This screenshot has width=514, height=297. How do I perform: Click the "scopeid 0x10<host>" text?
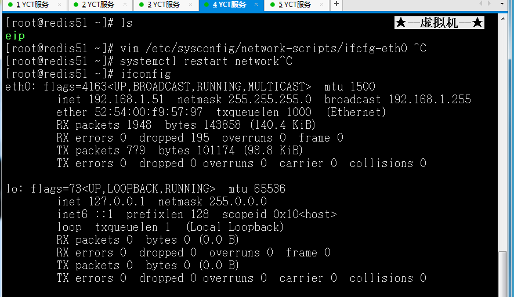click(x=279, y=215)
